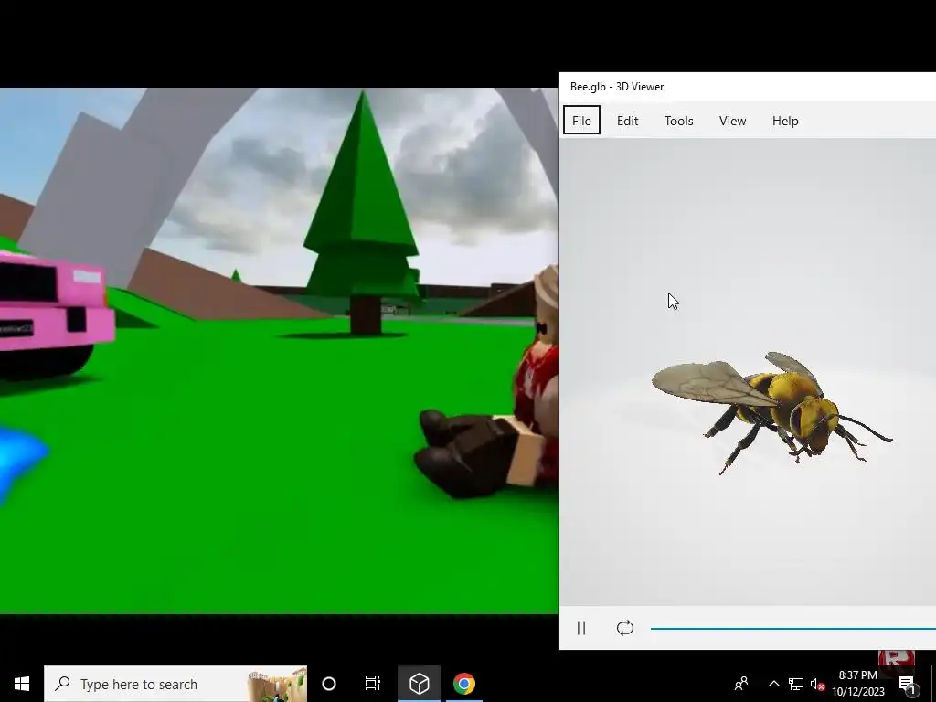The height and width of the screenshot is (702, 936).
Task: Click the animation timeline progress slider
Action: [x=793, y=628]
